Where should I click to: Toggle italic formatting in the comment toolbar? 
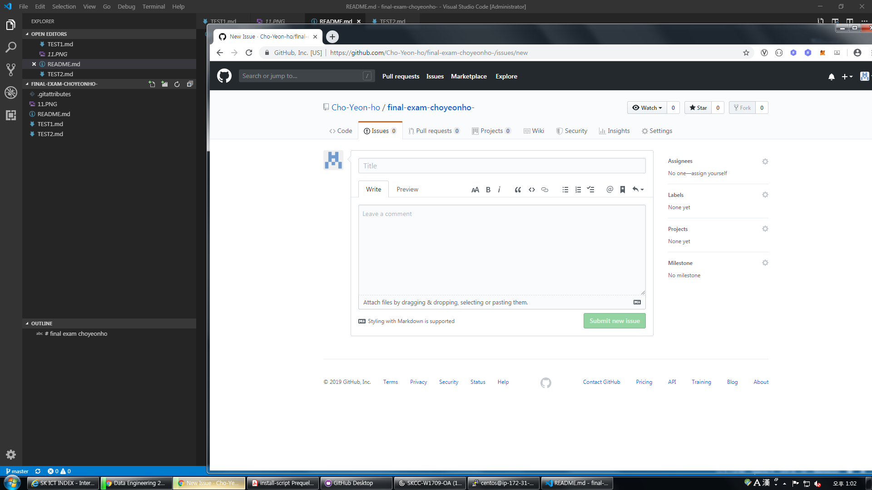coord(499,190)
